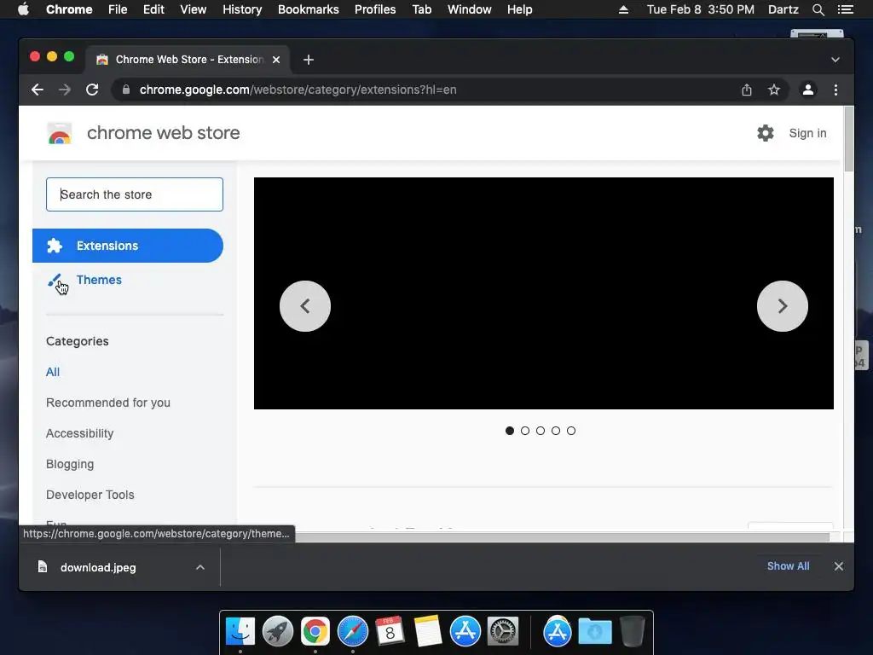Select the fifth carousel dot
873x655 pixels.
[x=571, y=431]
